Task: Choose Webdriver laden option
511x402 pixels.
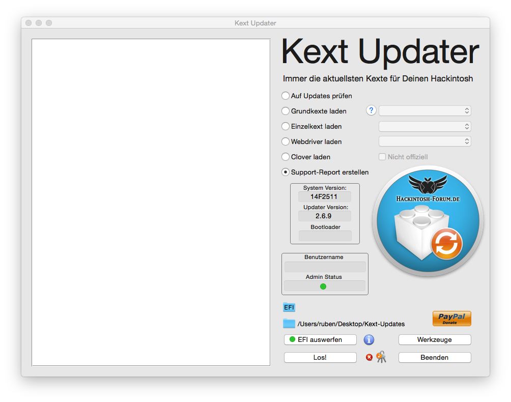Action: (x=285, y=141)
